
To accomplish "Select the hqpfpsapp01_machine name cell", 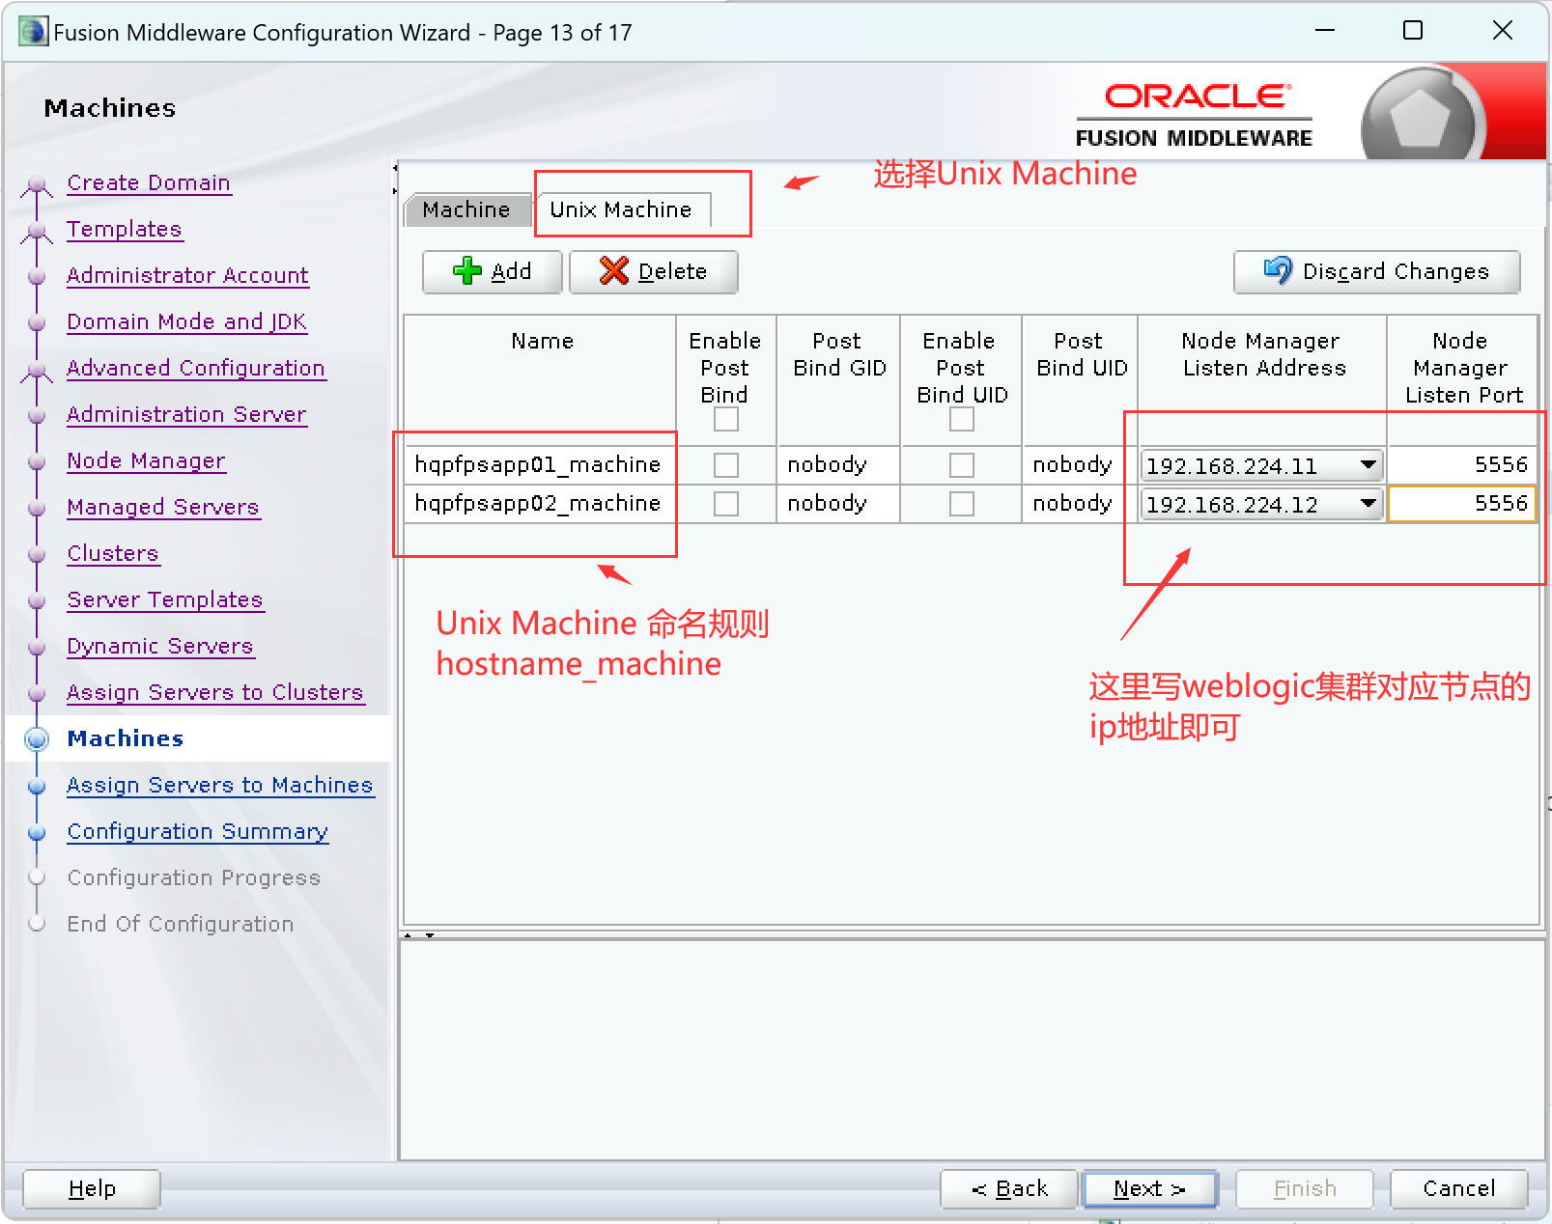I will click(x=540, y=465).
